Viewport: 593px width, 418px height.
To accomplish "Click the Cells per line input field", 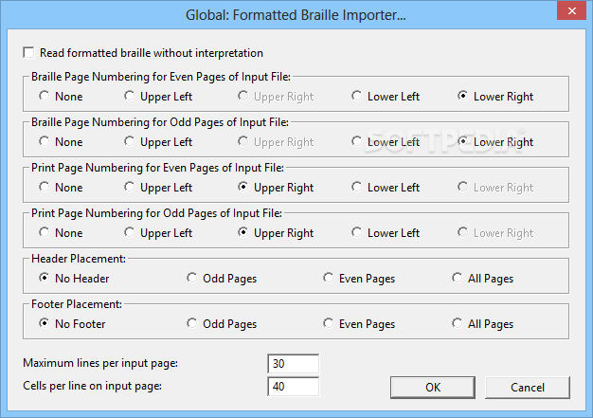I will point(293,386).
